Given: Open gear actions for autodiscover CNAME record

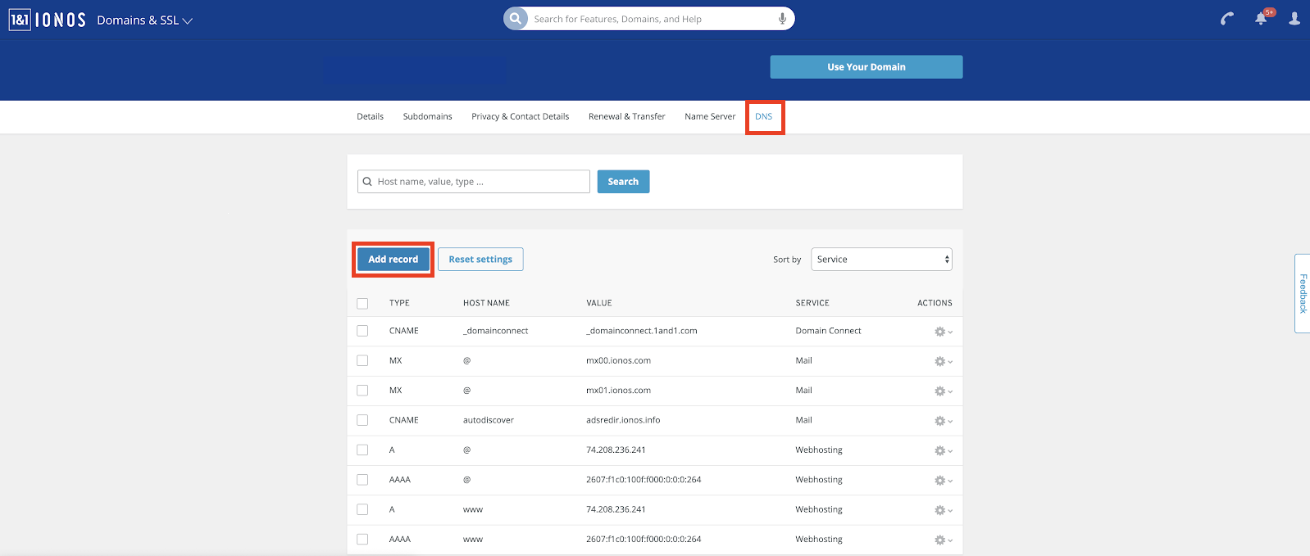Looking at the screenshot, I should [x=944, y=421].
